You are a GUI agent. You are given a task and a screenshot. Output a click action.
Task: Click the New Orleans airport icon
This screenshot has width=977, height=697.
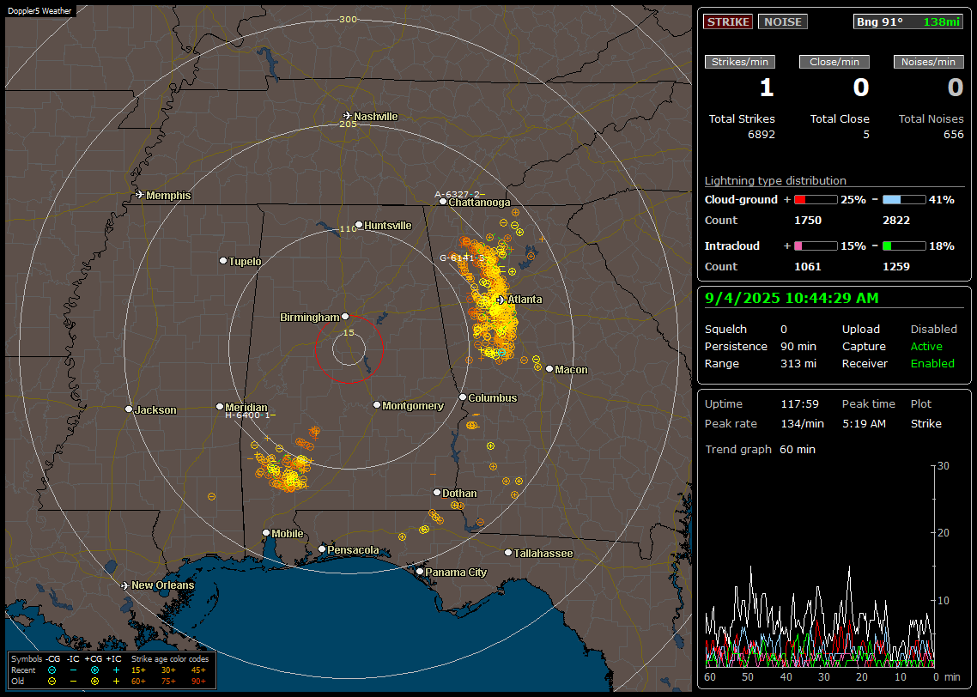coord(124,585)
